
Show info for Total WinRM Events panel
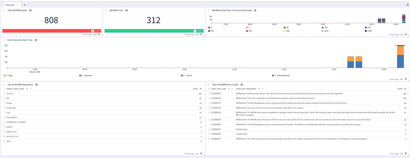(30, 11)
